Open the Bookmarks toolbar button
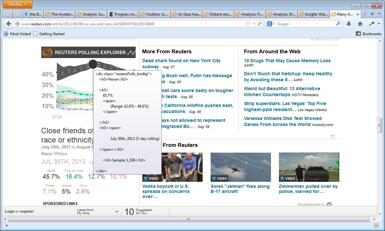The width and height of the screenshot is (385, 231). pos(369,34)
